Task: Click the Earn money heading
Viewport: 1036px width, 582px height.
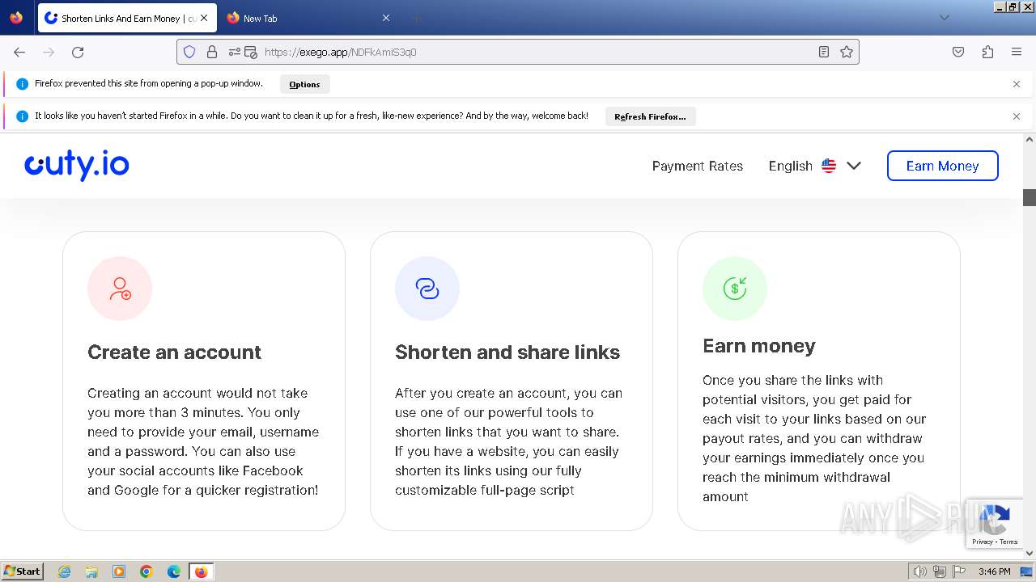Action: point(759,346)
